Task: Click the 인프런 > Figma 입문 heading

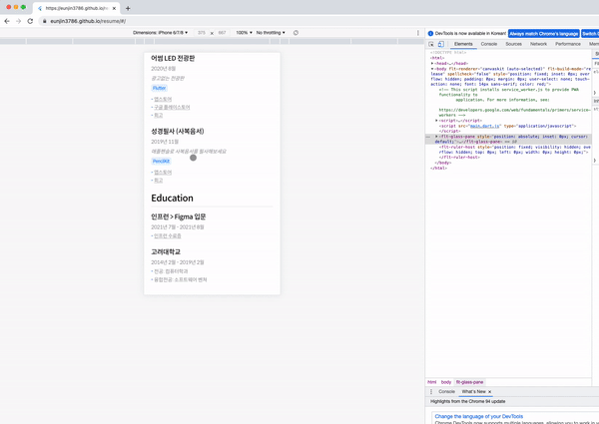Action: [179, 216]
